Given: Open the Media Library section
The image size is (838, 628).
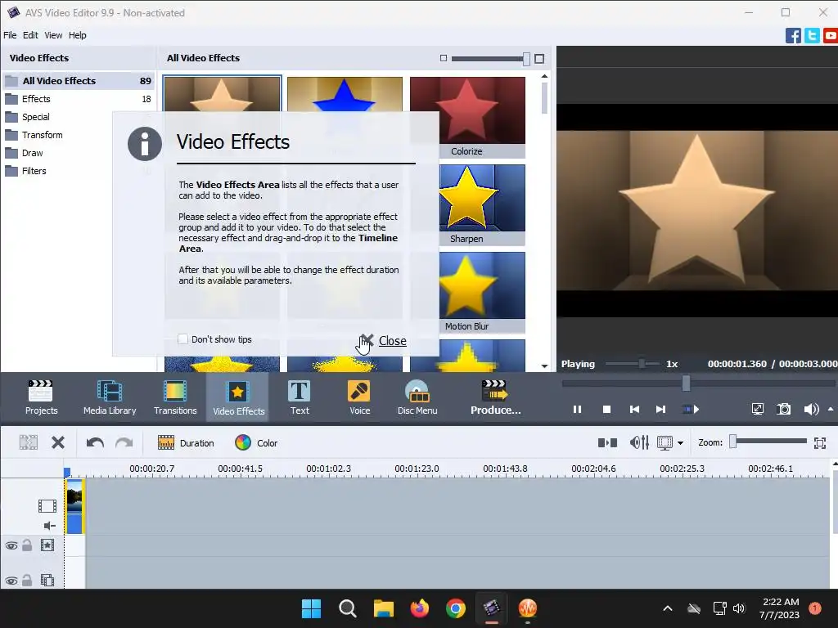Looking at the screenshot, I should [110, 397].
